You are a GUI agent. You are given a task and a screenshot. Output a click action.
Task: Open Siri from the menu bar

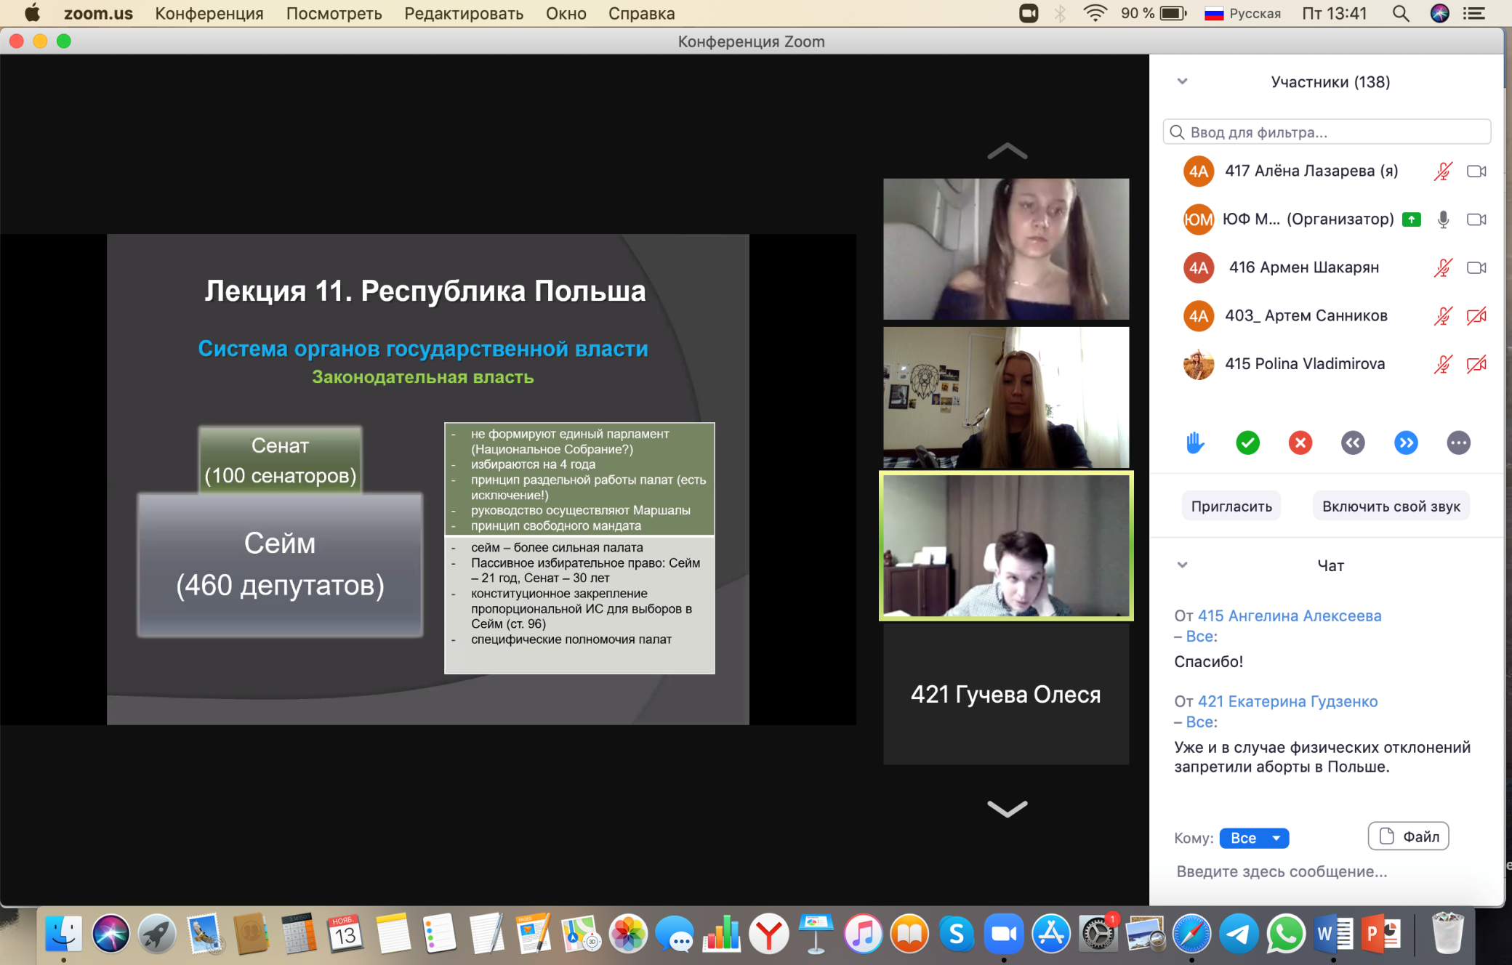[x=1439, y=13]
